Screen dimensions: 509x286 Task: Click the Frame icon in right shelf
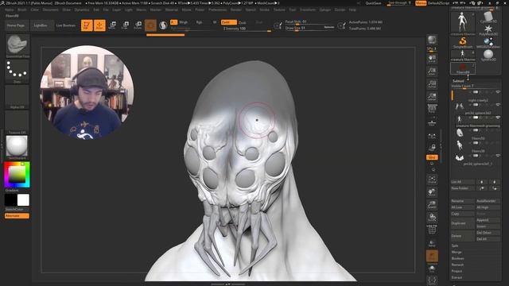pyautogui.click(x=432, y=180)
